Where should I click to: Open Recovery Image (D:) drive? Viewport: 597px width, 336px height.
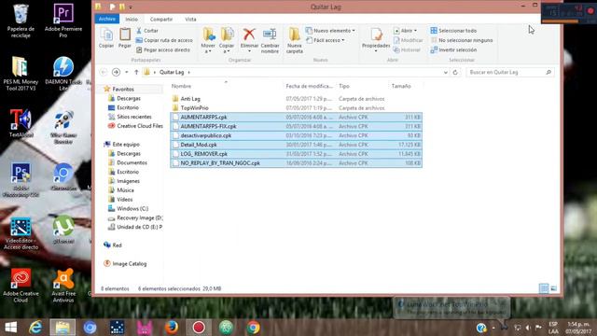139,217
